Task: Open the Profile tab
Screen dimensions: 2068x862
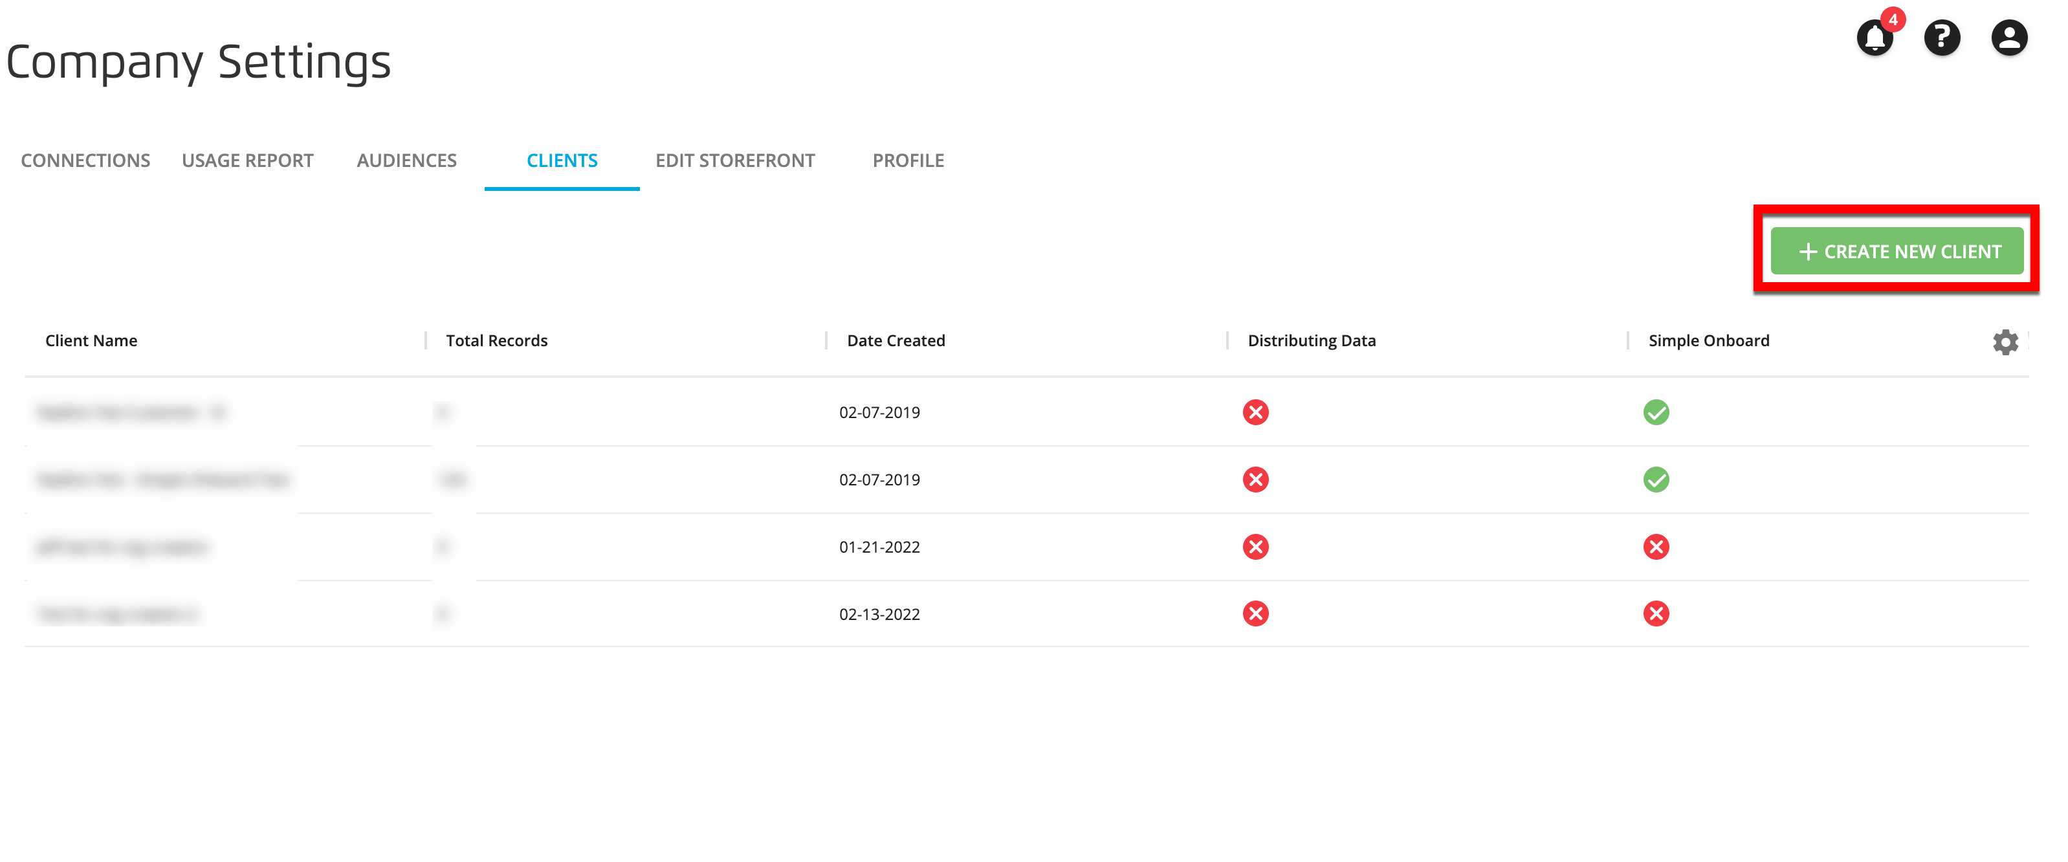Action: (908, 160)
